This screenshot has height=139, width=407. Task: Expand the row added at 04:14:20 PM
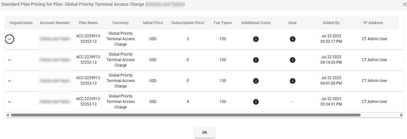point(9,60)
